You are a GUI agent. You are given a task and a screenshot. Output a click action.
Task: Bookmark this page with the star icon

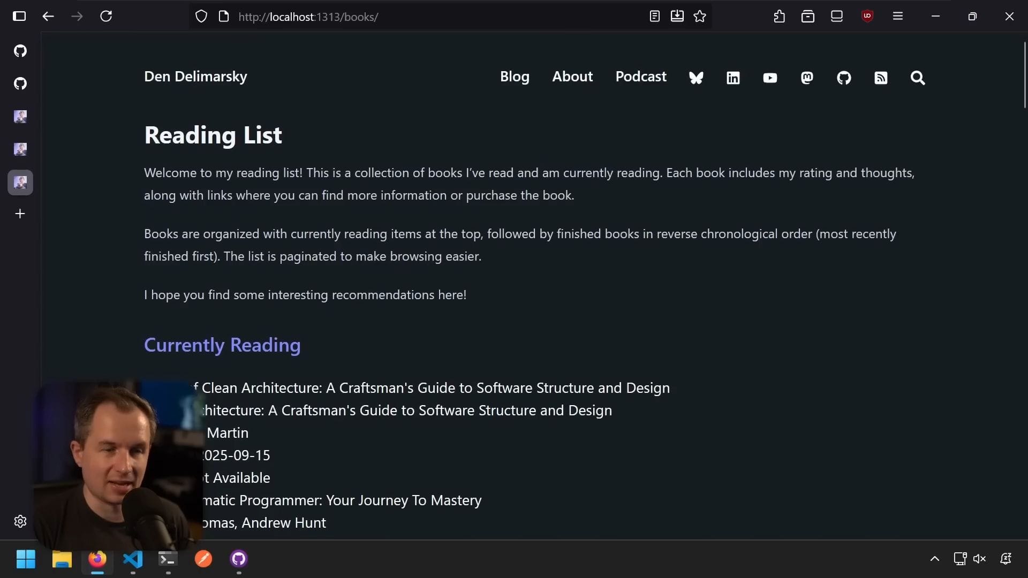click(x=700, y=16)
